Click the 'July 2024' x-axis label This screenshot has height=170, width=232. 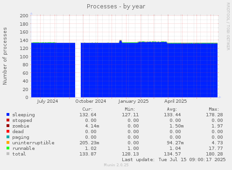[48, 101]
